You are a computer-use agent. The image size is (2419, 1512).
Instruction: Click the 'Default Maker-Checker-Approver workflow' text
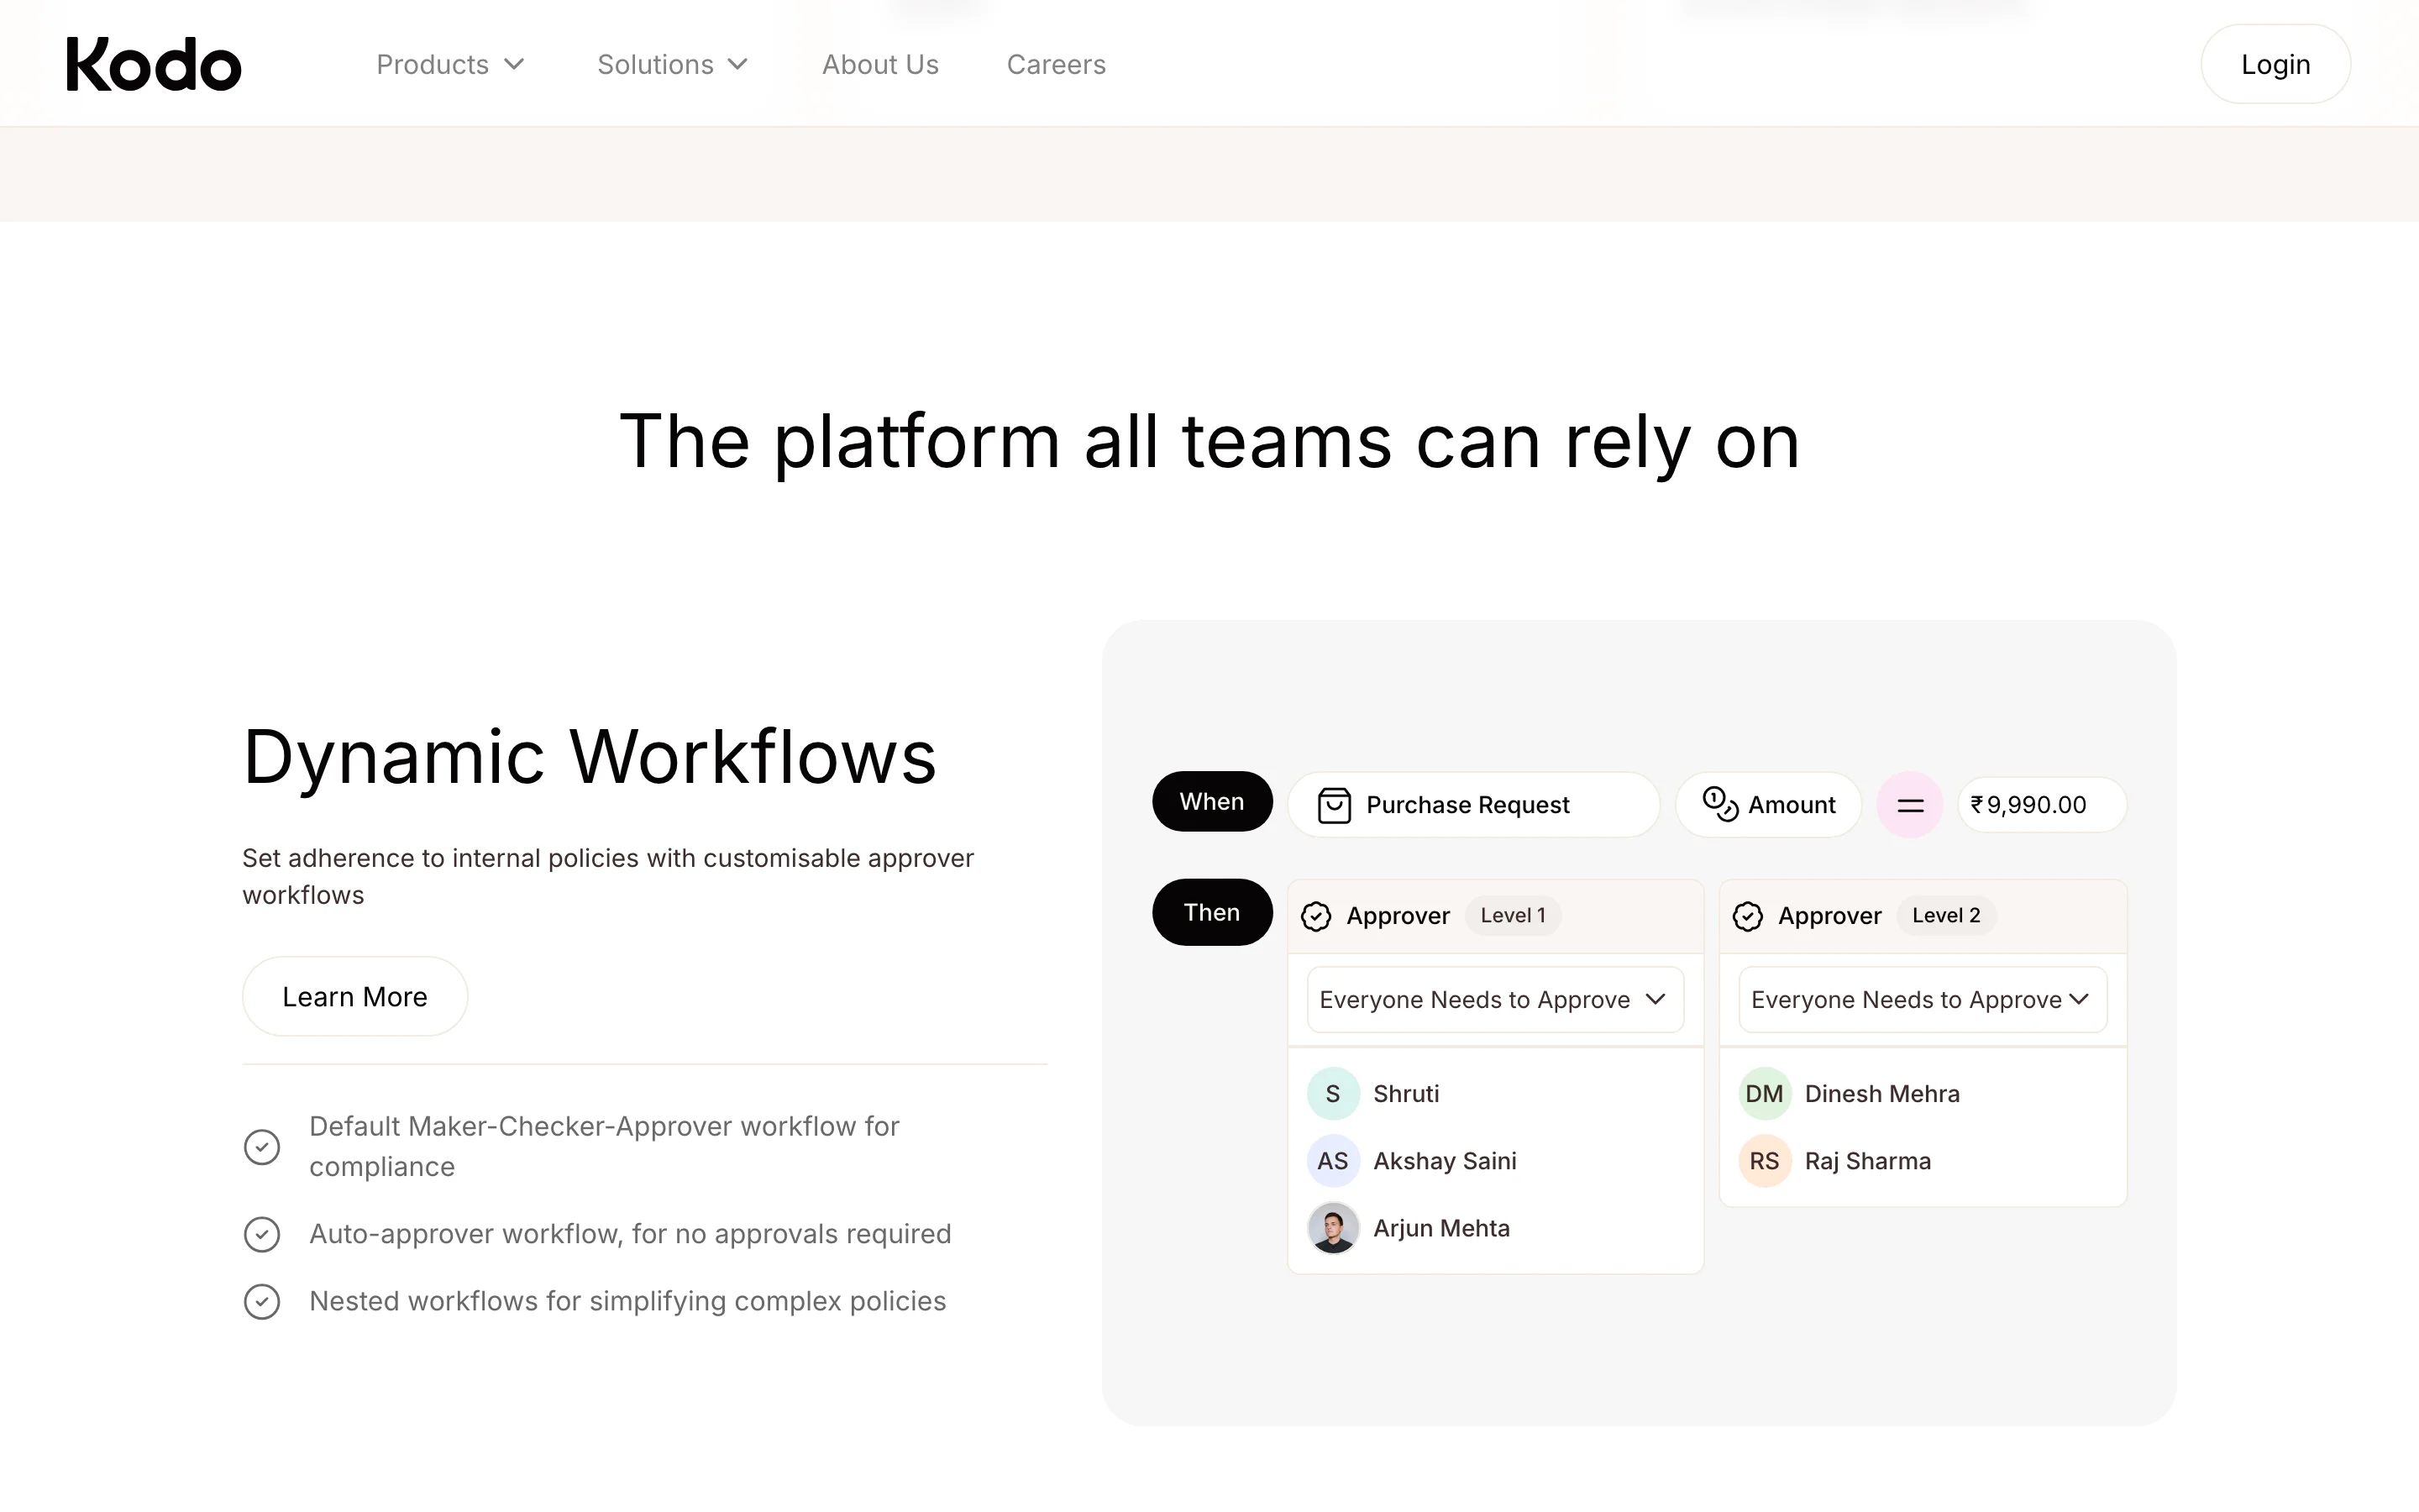click(604, 1146)
